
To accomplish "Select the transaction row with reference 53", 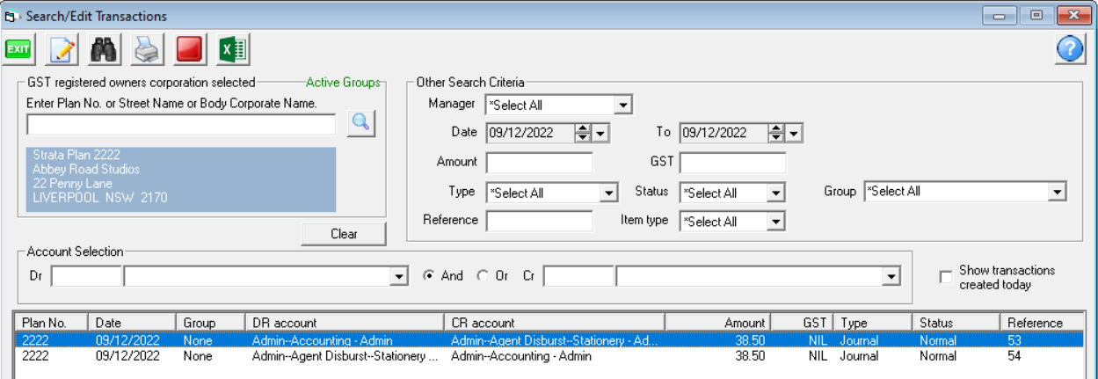I will 550,339.
